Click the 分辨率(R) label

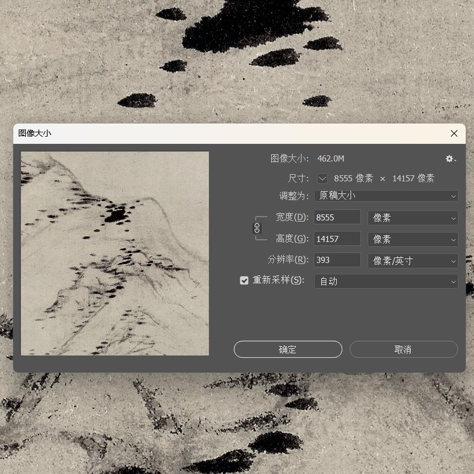[288, 260]
